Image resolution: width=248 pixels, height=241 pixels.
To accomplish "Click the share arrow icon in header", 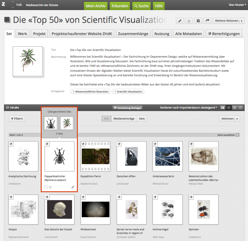I will tap(208, 21).
